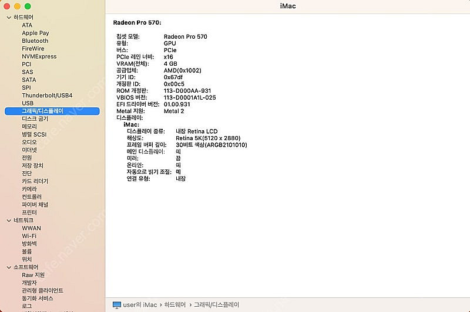
Task: Click ROM revision '113-D000AA-931'
Action: 187,91
